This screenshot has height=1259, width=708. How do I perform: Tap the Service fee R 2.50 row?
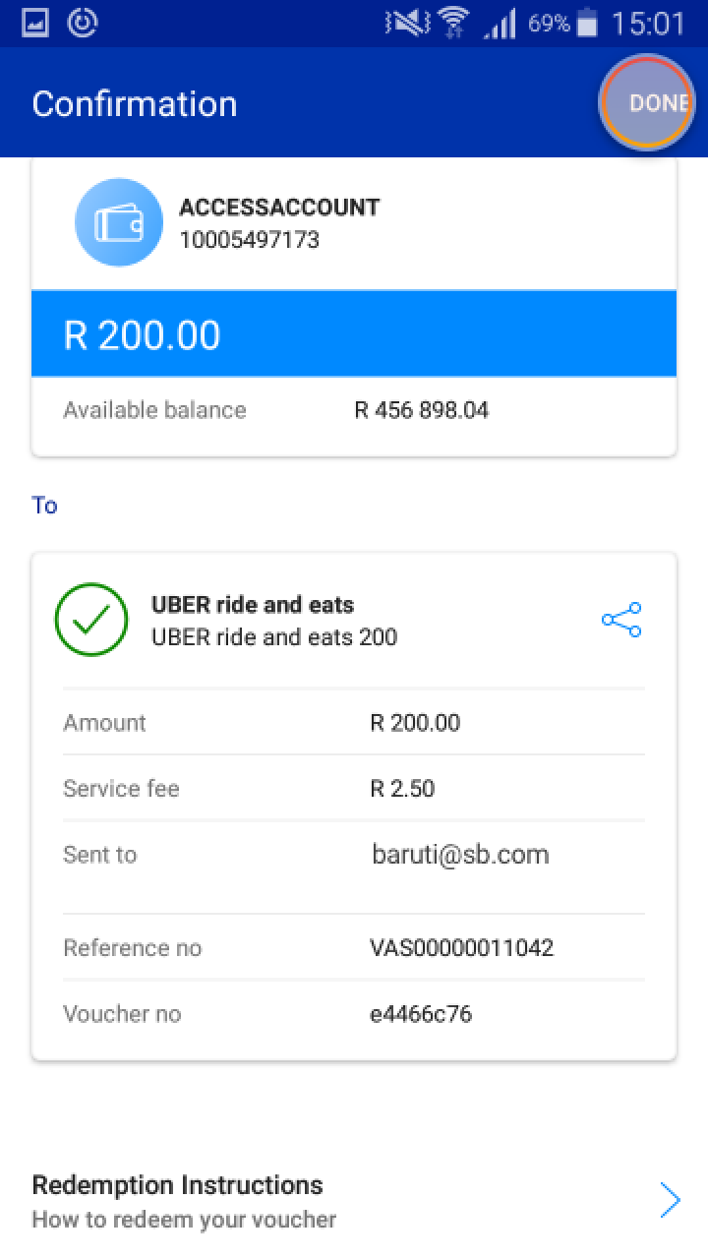coord(354,788)
